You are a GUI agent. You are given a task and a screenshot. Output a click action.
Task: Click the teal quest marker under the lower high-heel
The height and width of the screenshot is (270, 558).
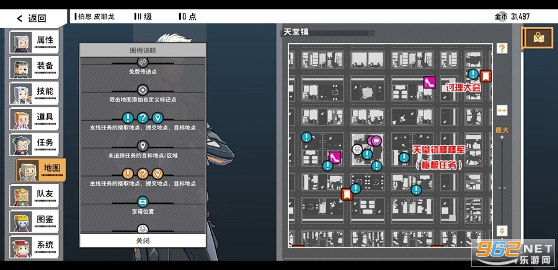click(x=327, y=166)
